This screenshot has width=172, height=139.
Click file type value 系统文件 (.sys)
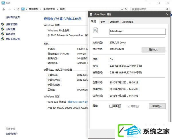click(x=118, y=43)
